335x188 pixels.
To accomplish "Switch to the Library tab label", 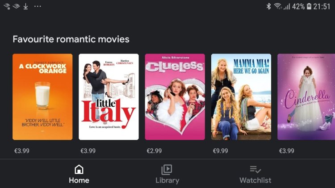I will point(167,180).
